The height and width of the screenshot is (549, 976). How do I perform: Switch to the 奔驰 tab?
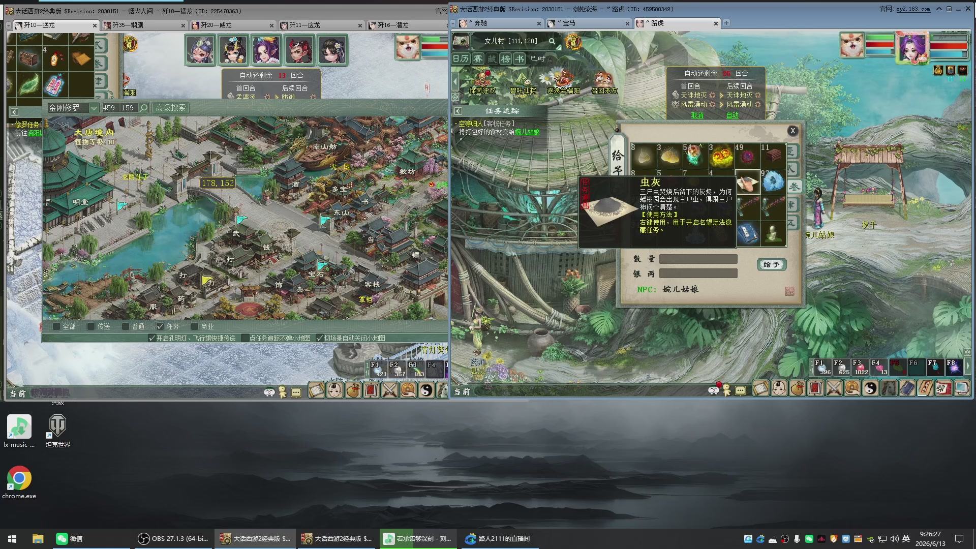500,23
